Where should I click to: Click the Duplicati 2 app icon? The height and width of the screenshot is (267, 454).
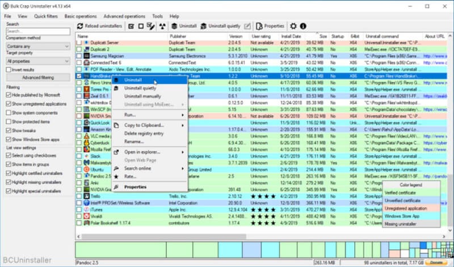pyautogui.click(x=86, y=49)
